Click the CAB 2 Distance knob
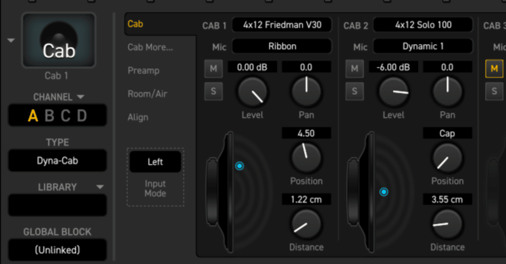506x264 pixels. point(447,224)
